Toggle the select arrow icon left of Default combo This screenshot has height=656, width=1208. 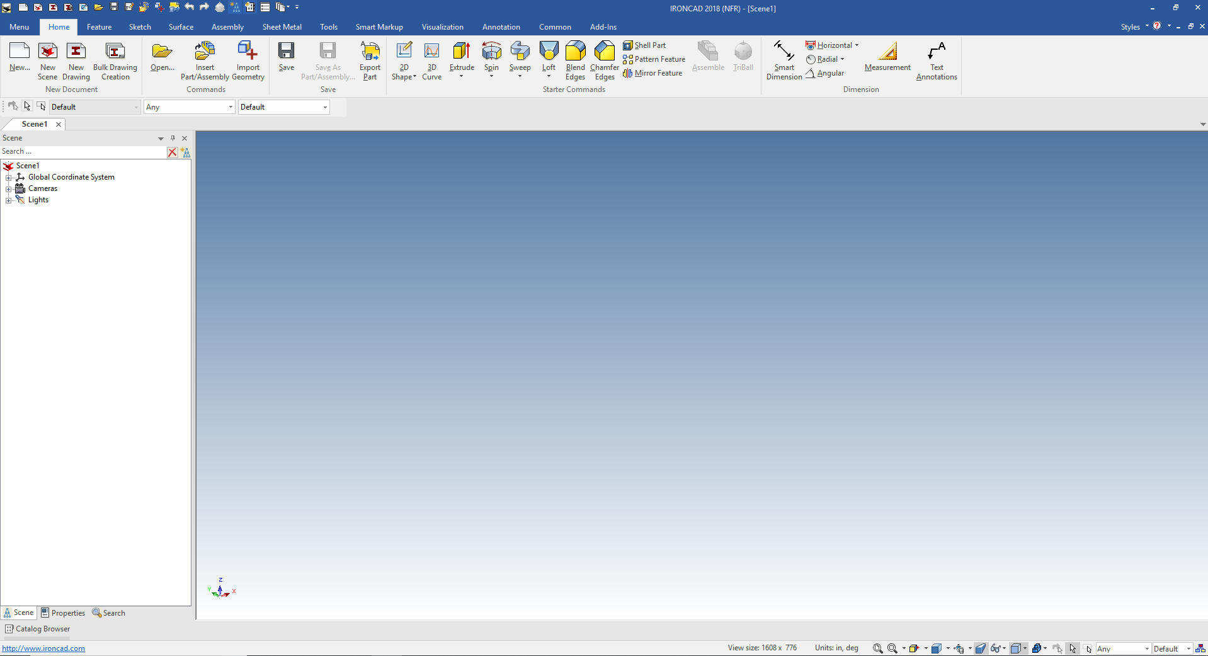click(x=27, y=106)
